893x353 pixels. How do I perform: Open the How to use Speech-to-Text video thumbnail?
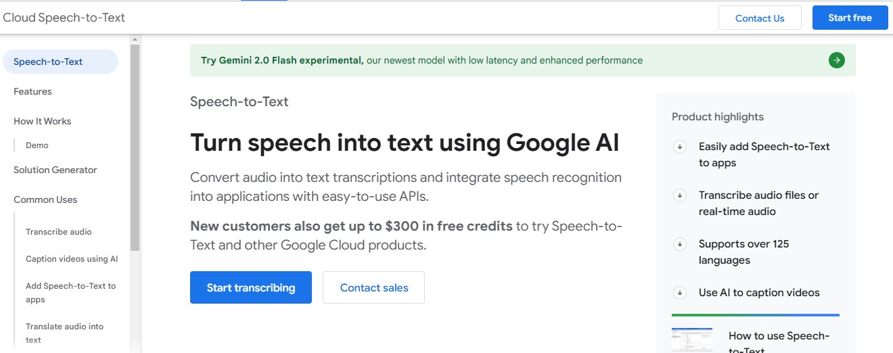[x=692, y=339]
